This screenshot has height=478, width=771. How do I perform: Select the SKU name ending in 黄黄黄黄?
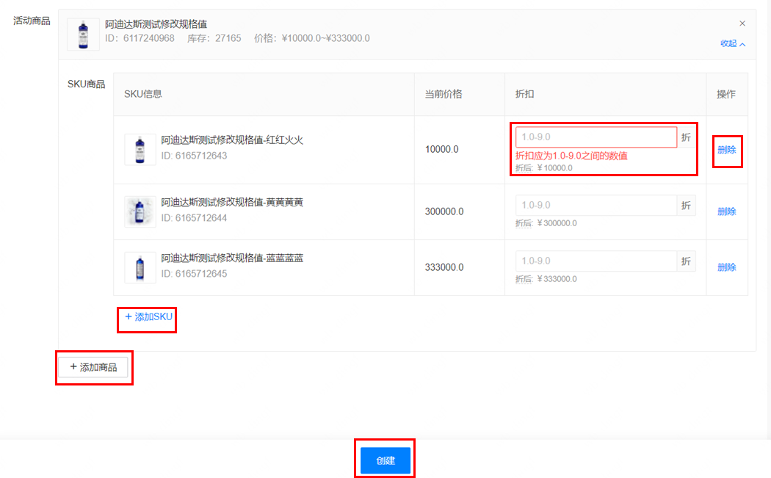point(232,203)
